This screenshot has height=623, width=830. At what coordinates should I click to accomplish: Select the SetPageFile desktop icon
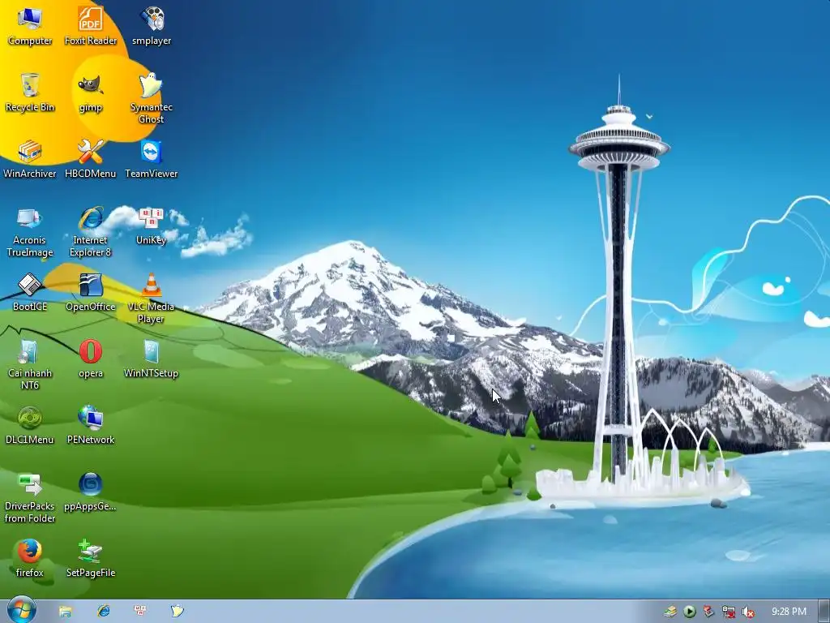(91, 558)
